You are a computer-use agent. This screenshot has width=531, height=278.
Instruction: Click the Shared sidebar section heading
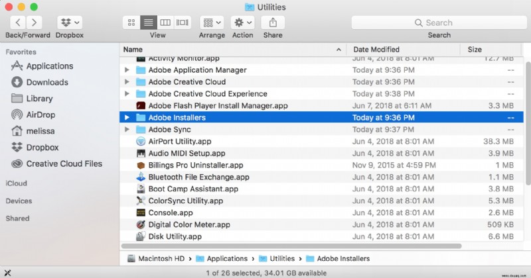[x=18, y=218]
